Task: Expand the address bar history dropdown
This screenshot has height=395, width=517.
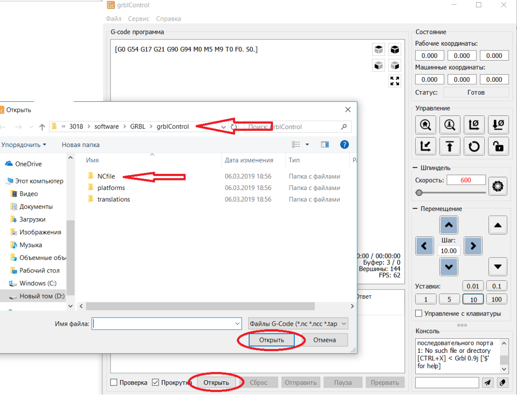Action: coord(224,127)
